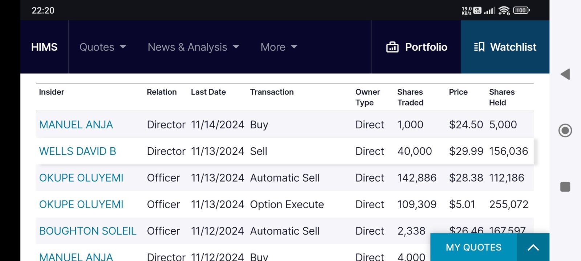581x261 pixels.
Task: Select the Price column header
Action: pos(458,92)
